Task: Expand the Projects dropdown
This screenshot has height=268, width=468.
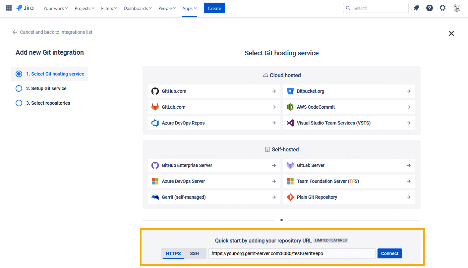Action: (x=85, y=8)
